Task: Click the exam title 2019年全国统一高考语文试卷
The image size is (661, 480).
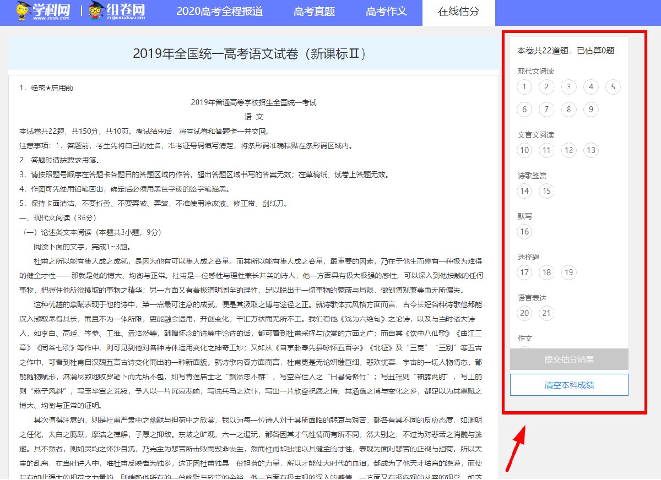Action: (x=250, y=54)
